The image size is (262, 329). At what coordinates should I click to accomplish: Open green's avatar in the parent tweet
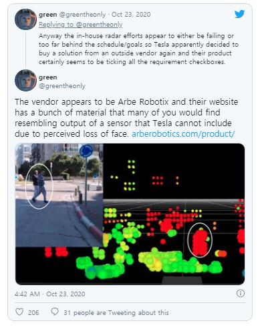pos(25,19)
